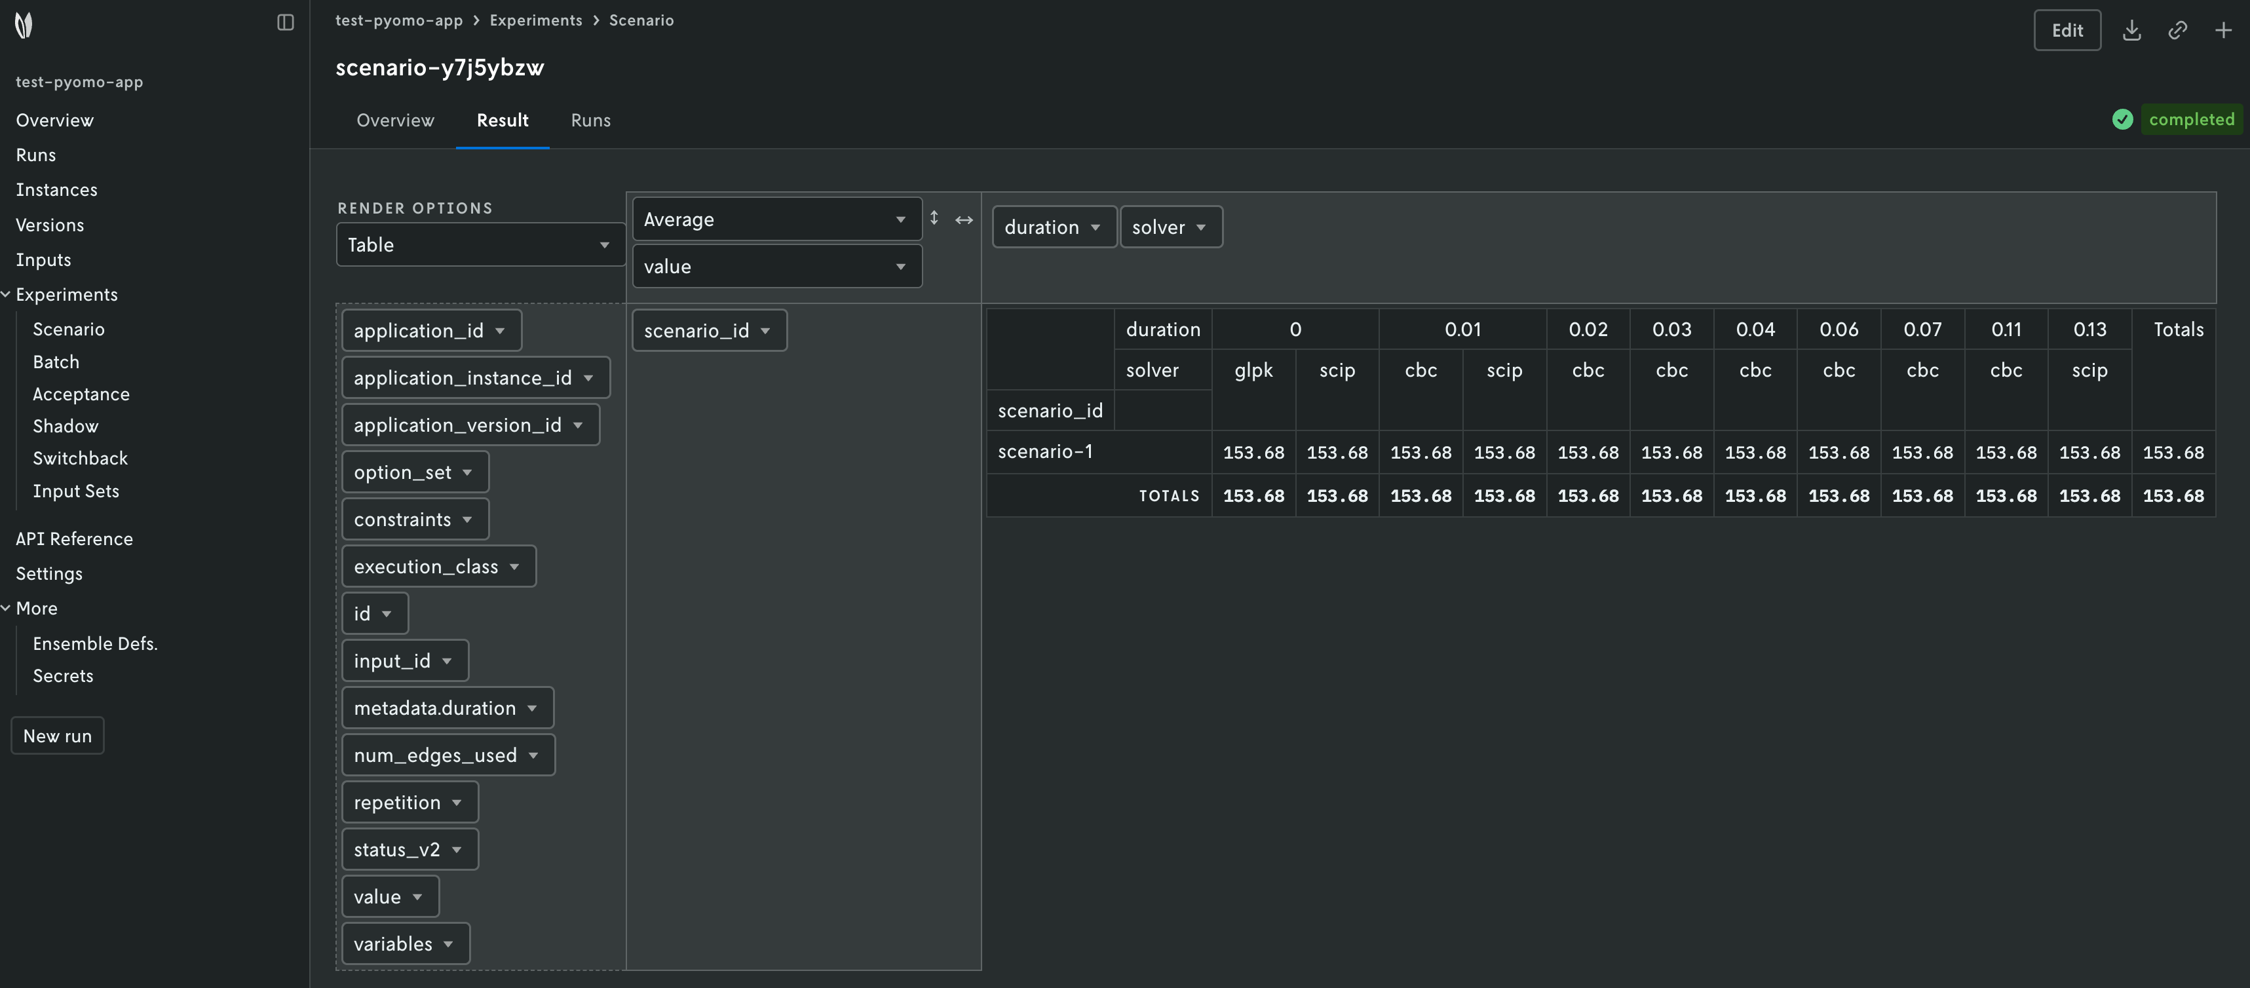Toggle row sort order arrow
This screenshot has width=2250, height=988.
[934, 218]
